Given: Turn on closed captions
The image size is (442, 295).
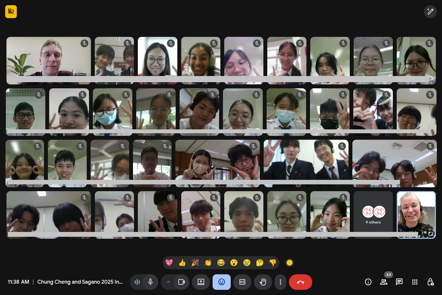Looking at the screenshot, I should tap(242, 282).
